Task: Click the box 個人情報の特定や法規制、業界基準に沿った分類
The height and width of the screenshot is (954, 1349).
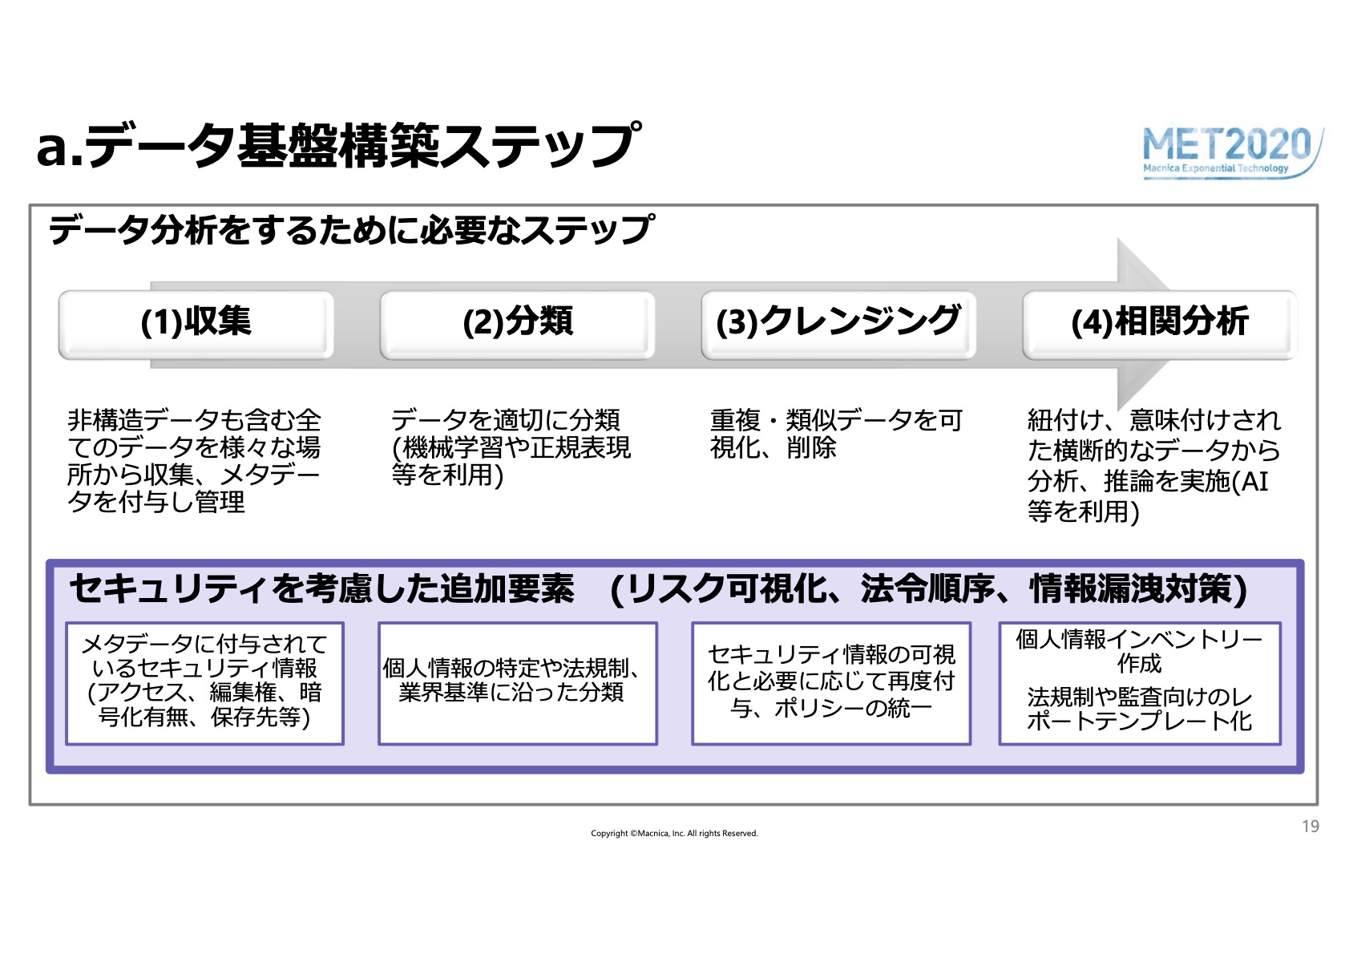Action: pyautogui.click(x=518, y=683)
